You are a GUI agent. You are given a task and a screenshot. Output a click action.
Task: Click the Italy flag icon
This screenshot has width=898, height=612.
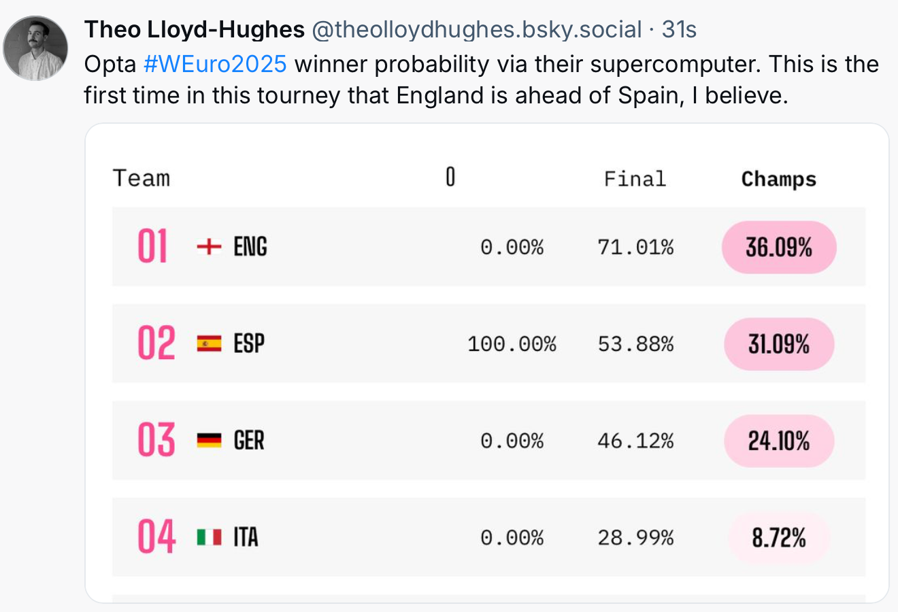209,537
